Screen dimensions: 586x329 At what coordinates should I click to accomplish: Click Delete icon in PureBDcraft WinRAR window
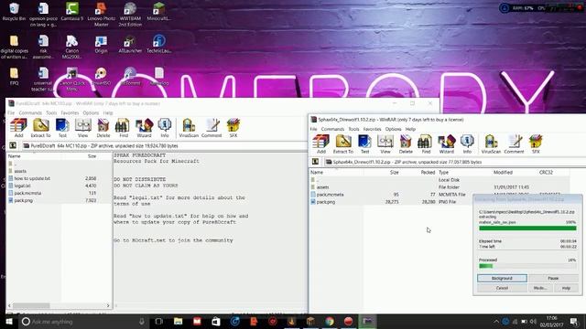pyautogui.click(x=103, y=128)
